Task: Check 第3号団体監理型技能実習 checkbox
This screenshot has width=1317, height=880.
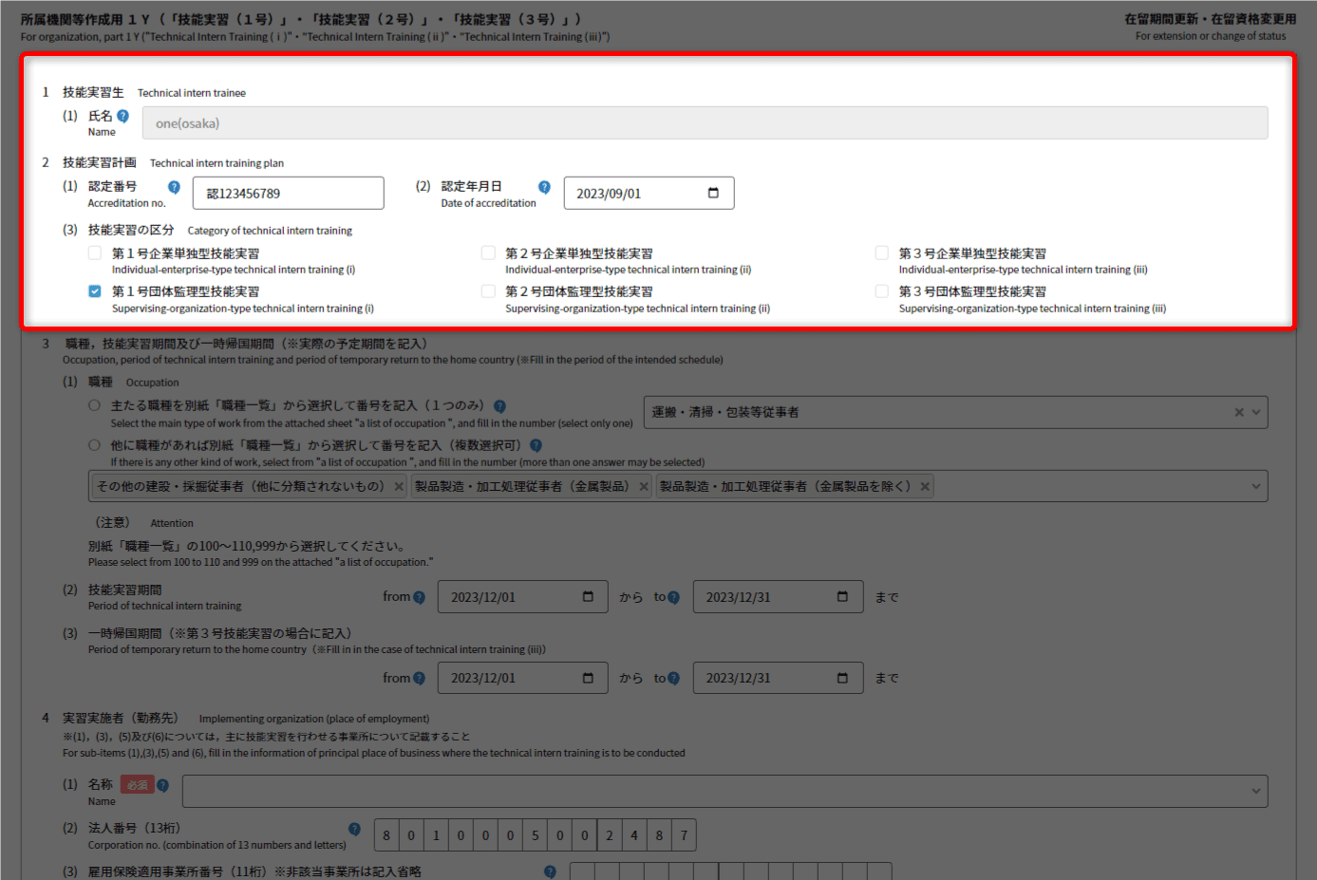Action: tap(882, 291)
